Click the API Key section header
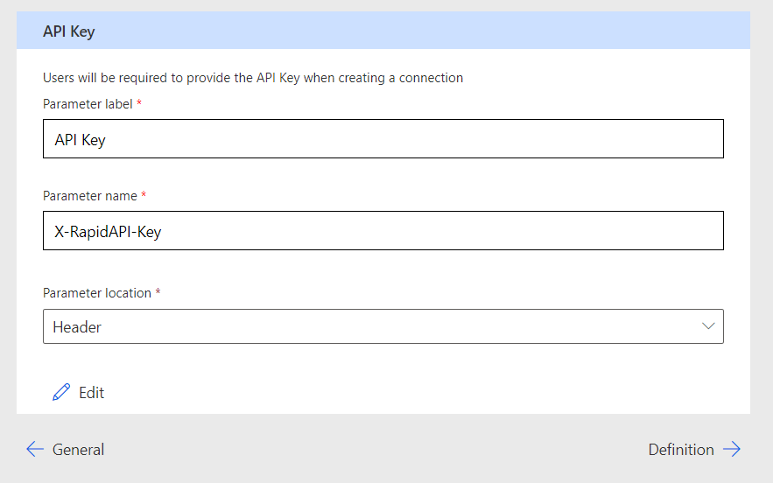This screenshot has width=773, height=483. coord(69,31)
